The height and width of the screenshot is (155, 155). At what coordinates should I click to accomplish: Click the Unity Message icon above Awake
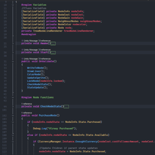coord(22,41)
